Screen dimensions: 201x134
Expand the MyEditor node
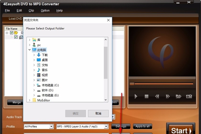click(x=29, y=100)
